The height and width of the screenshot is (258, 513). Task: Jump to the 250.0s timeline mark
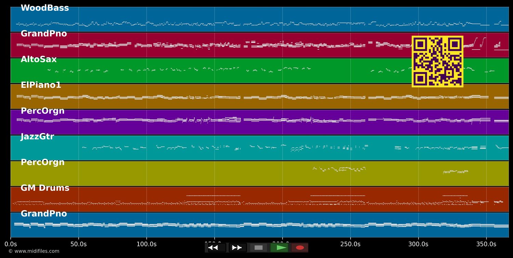tap(350, 244)
